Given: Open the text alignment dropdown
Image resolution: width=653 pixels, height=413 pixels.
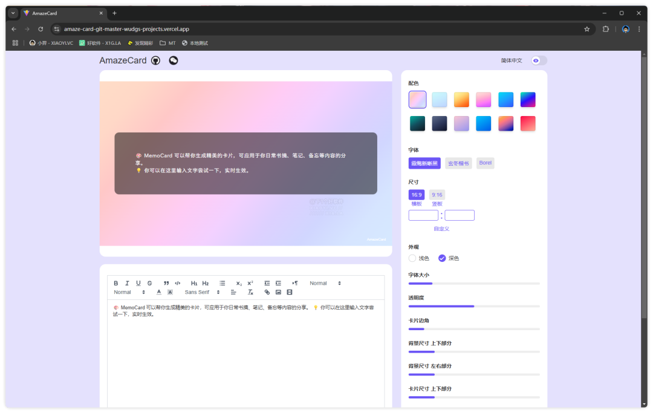Looking at the screenshot, I should pyautogui.click(x=233, y=292).
